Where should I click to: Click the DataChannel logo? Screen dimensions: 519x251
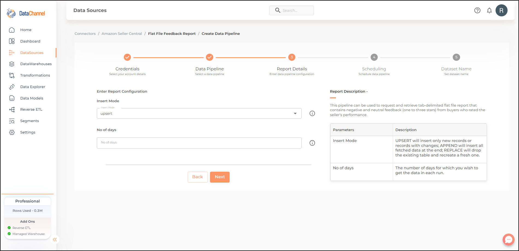coord(26,13)
